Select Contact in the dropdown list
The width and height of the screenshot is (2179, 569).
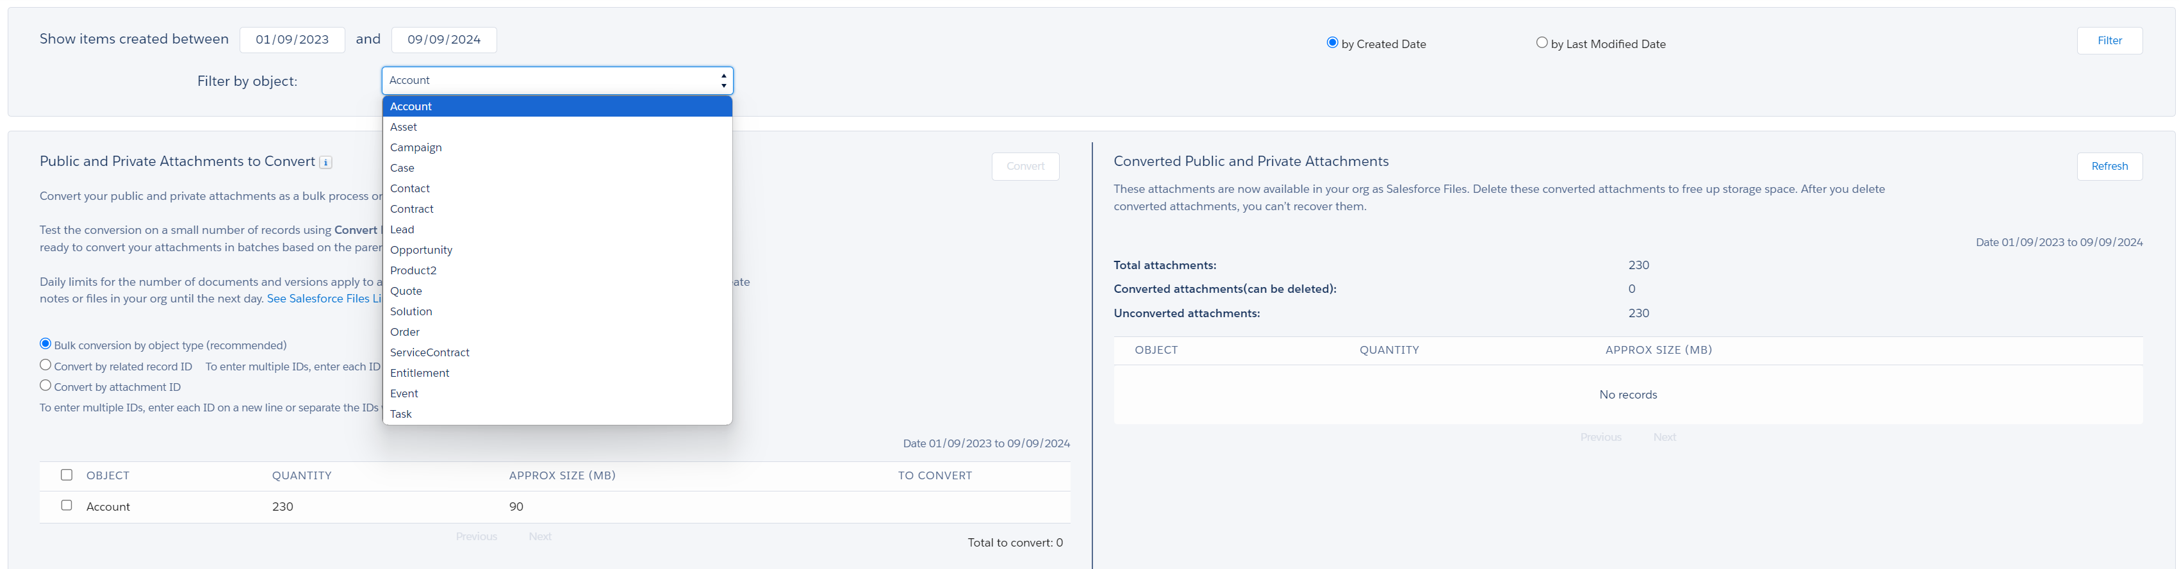click(x=557, y=188)
